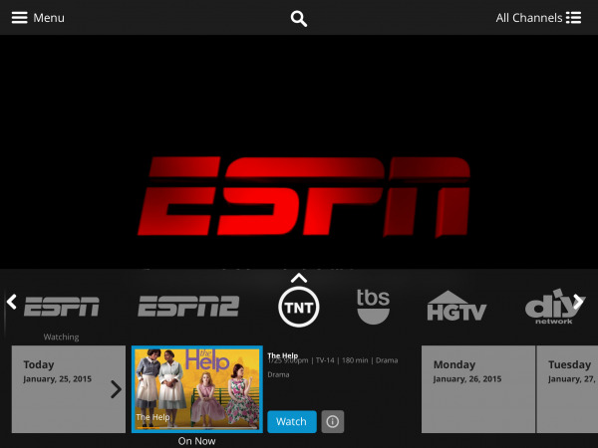Expand the Today card right chevron
This screenshot has width=598, height=448.
click(116, 389)
